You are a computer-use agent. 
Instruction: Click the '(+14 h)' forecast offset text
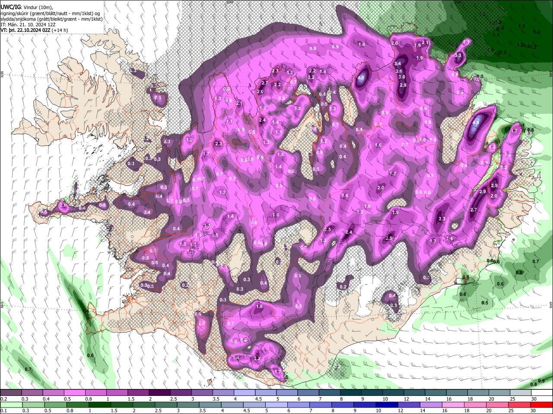click(60, 30)
